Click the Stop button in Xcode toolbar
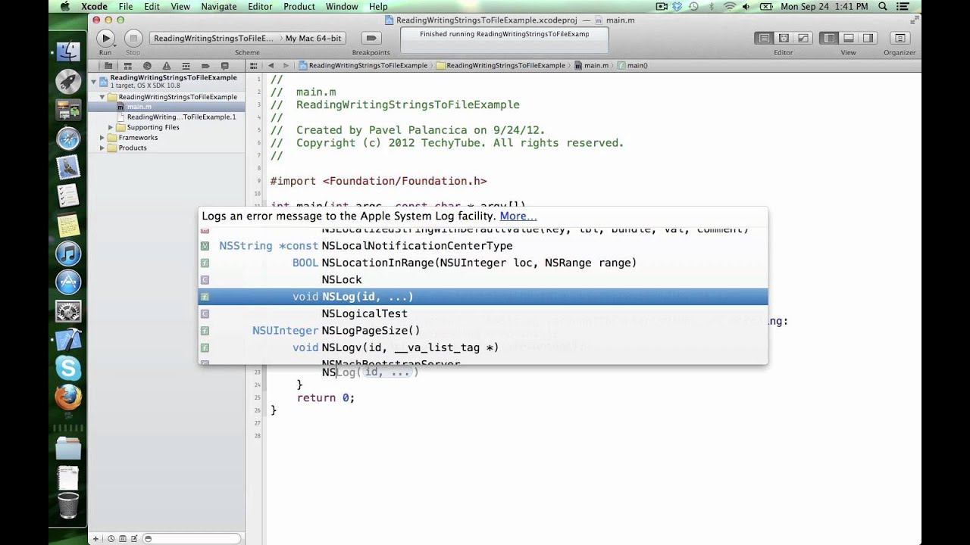 tap(133, 38)
